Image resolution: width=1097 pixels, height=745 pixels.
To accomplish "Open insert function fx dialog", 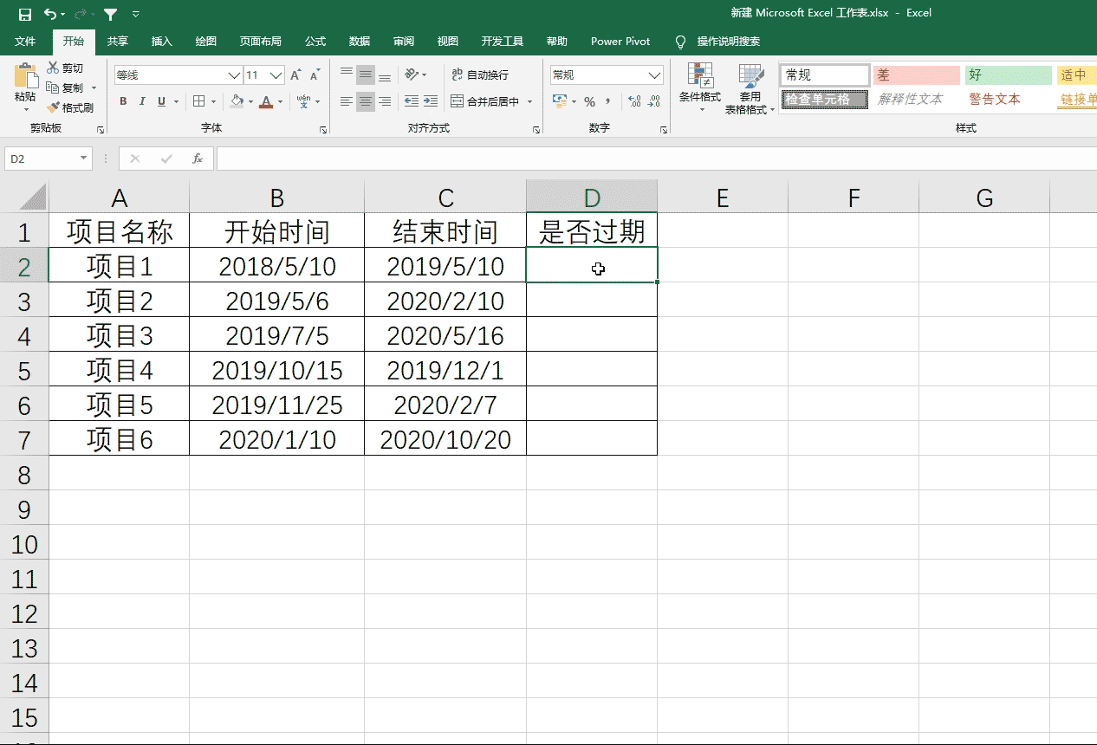I will [x=198, y=159].
